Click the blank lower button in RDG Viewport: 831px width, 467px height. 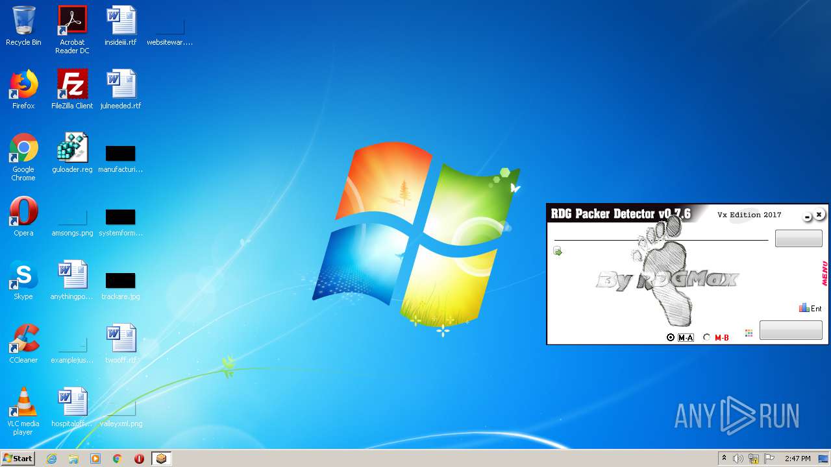[791, 329]
